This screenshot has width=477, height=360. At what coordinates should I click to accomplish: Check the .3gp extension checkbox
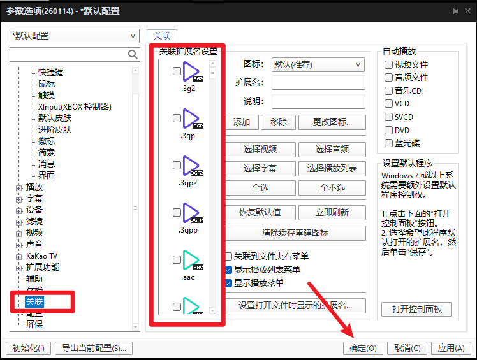pos(177,118)
